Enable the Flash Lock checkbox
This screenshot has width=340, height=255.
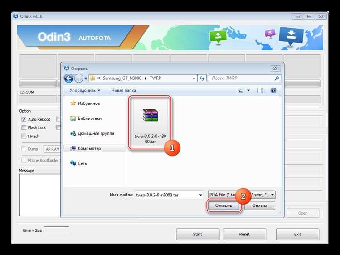tap(24, 128)
